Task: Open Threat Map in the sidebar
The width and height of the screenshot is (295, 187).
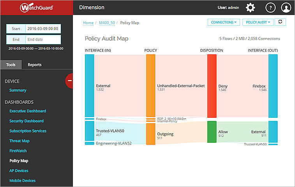Action: [x=19, y=141]
